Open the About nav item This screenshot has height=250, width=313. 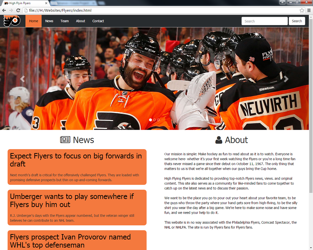[81, 21]
